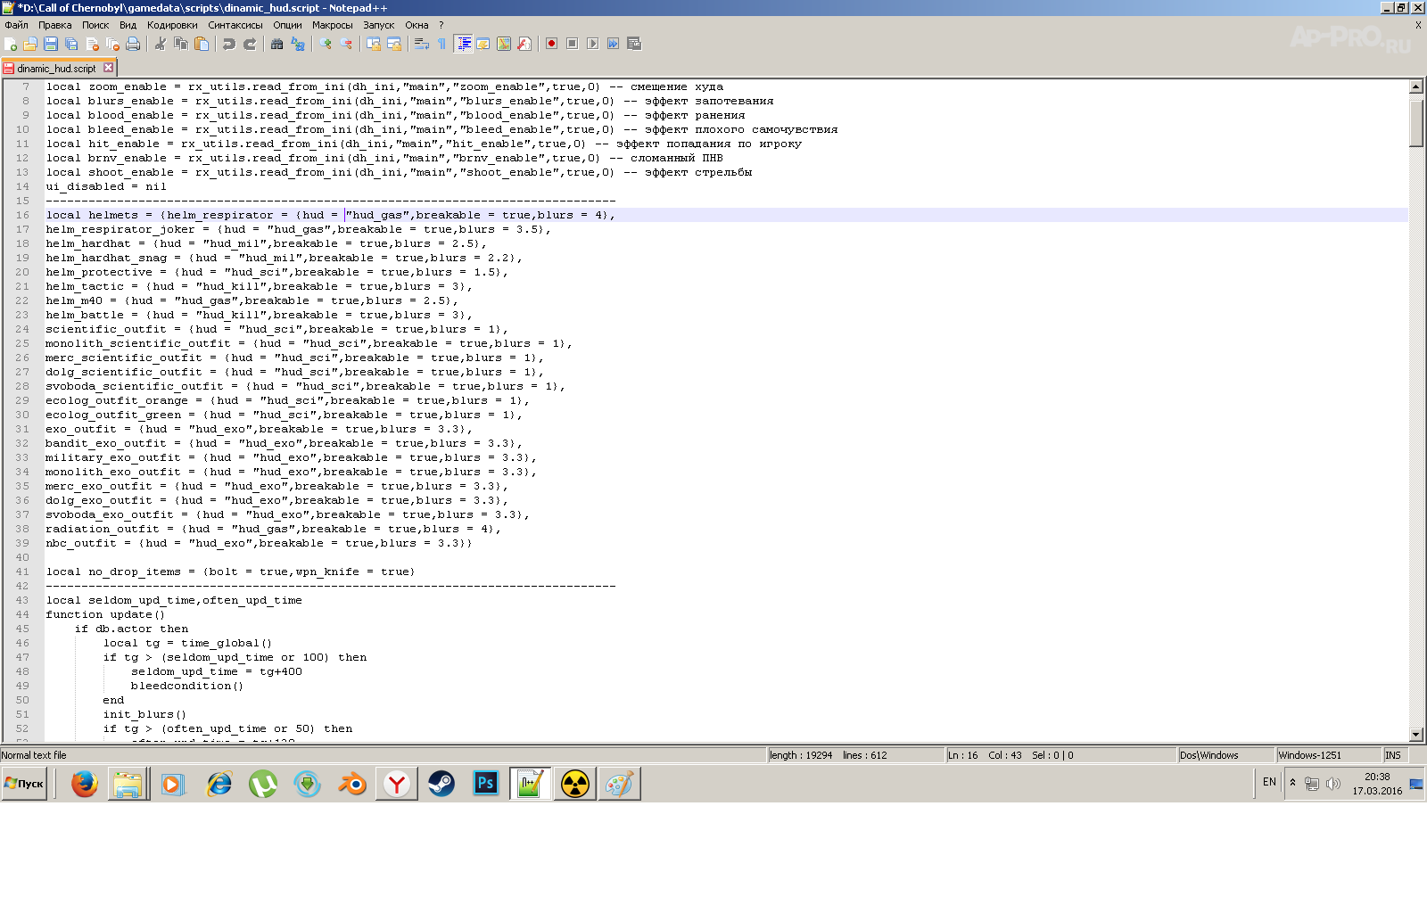This screenshot has height=913, width=1427.
Task: Click the Undo arrow icon
Action: [x=229, y=44]
